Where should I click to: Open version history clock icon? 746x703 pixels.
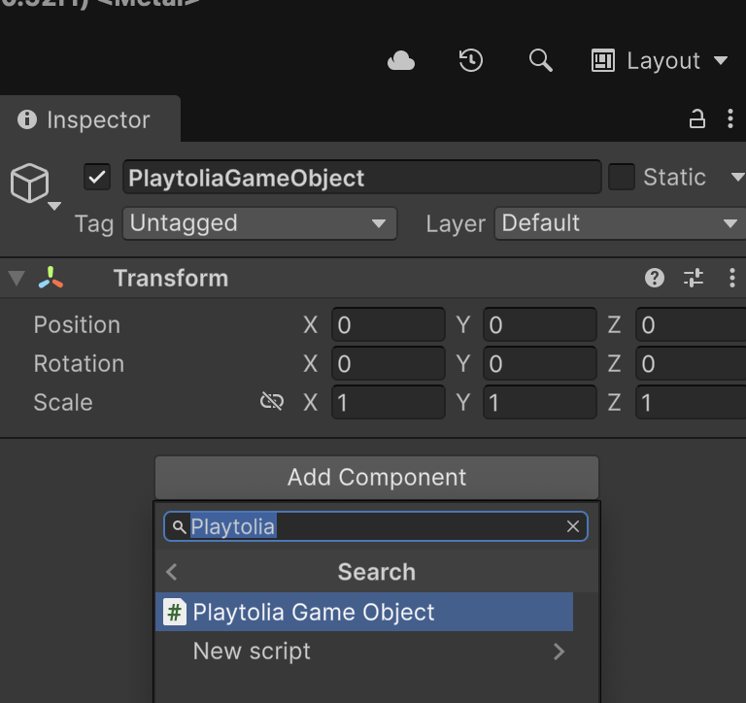(471, 60)
